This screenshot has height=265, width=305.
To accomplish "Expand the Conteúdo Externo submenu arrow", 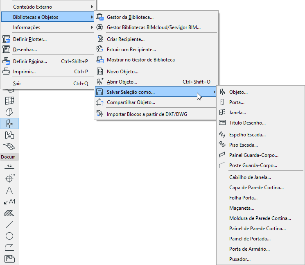I will 92,7.
